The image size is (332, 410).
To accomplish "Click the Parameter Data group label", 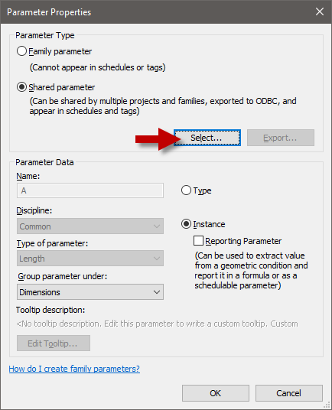I will (44, 162).
